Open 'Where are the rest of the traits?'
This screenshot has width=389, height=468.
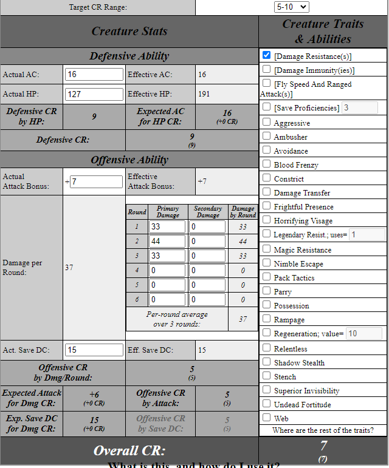[x=323, y=430]
